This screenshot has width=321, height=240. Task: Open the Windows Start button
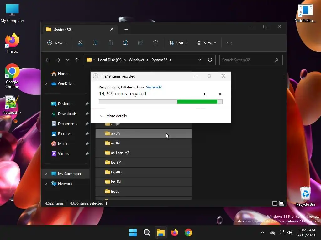click(133, 232)
